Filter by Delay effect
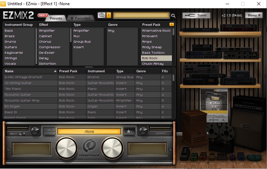Image resolution: width=267 pixels, height=169 pixels. (x=44, y=58)
